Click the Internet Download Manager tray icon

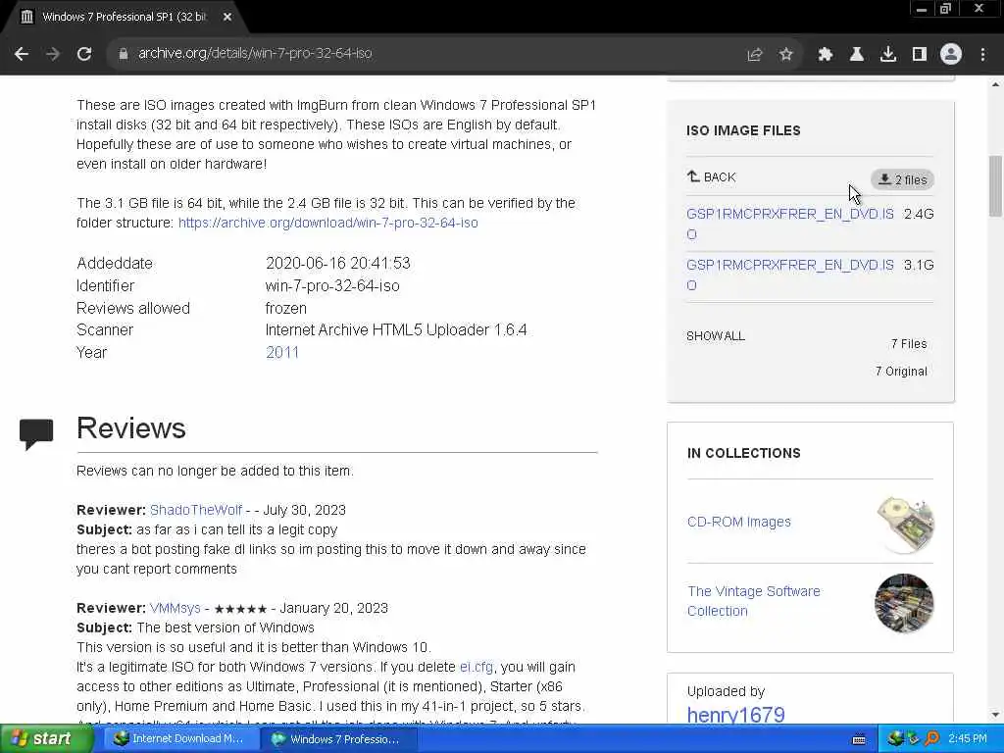pos(895,739)
